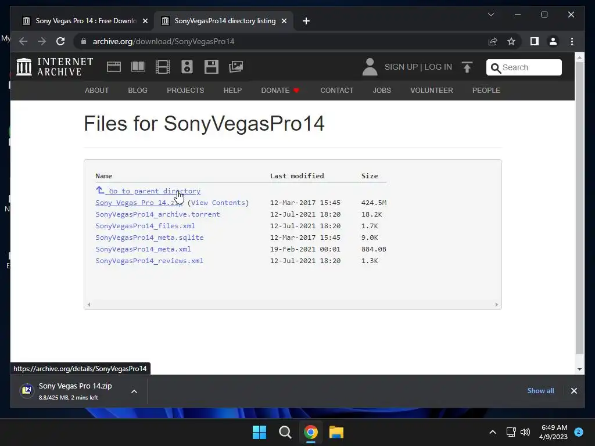The image size is (595, 446).
Task: Open JOBS menu item
Action: click(382, 90)
